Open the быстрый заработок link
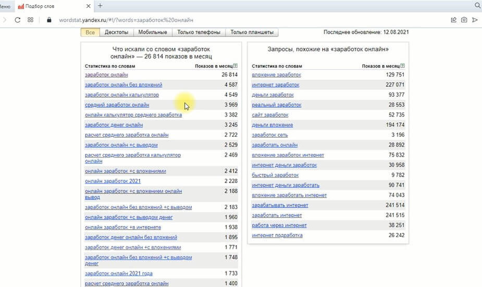 point(275,175)
